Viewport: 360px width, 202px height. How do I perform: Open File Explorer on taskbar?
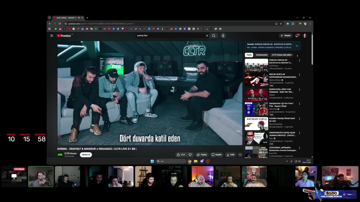click(195, 161)
